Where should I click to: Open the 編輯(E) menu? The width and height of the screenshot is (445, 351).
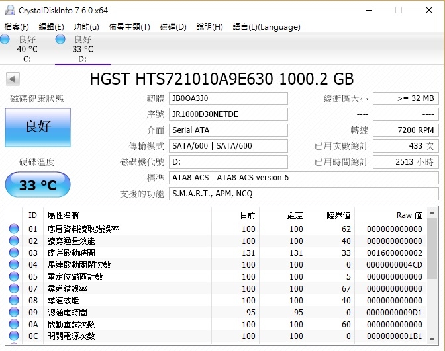pyautogui.click(x=52, y=27)
